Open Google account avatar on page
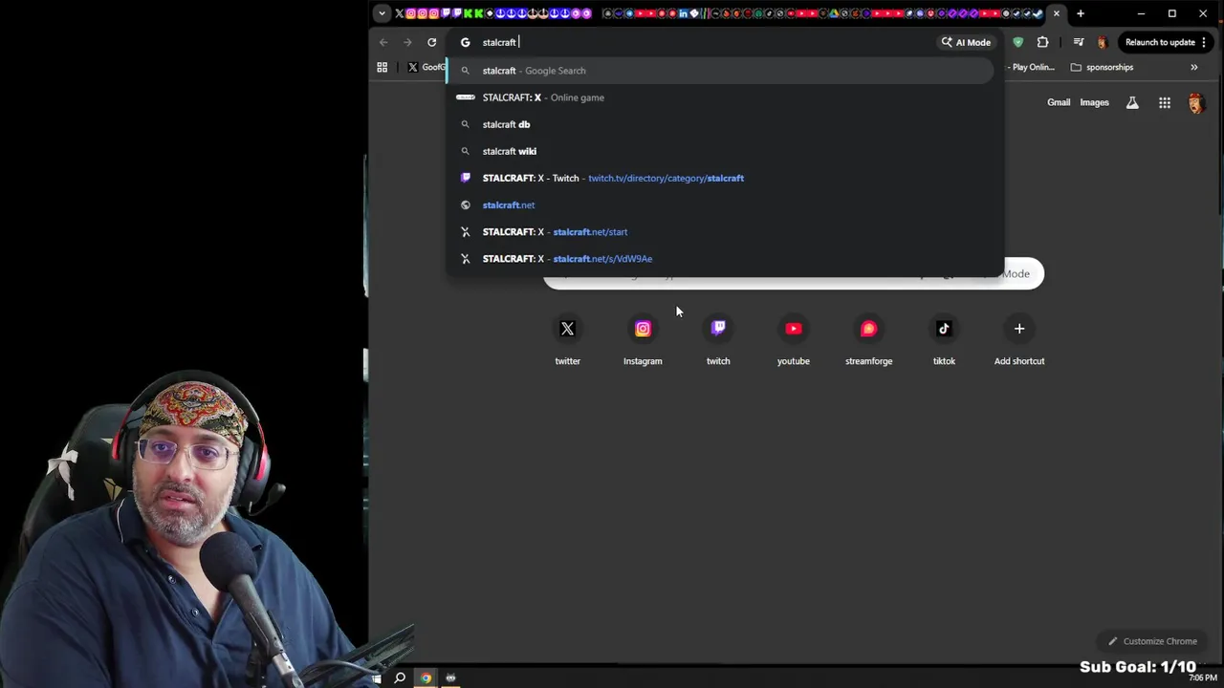The image size is (1224, 688). point(1195,103)
